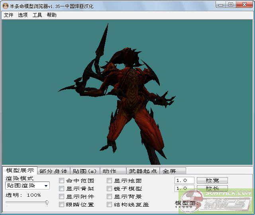
Task: Switch to the 贴图(s) tab
Action: point(84,171)
